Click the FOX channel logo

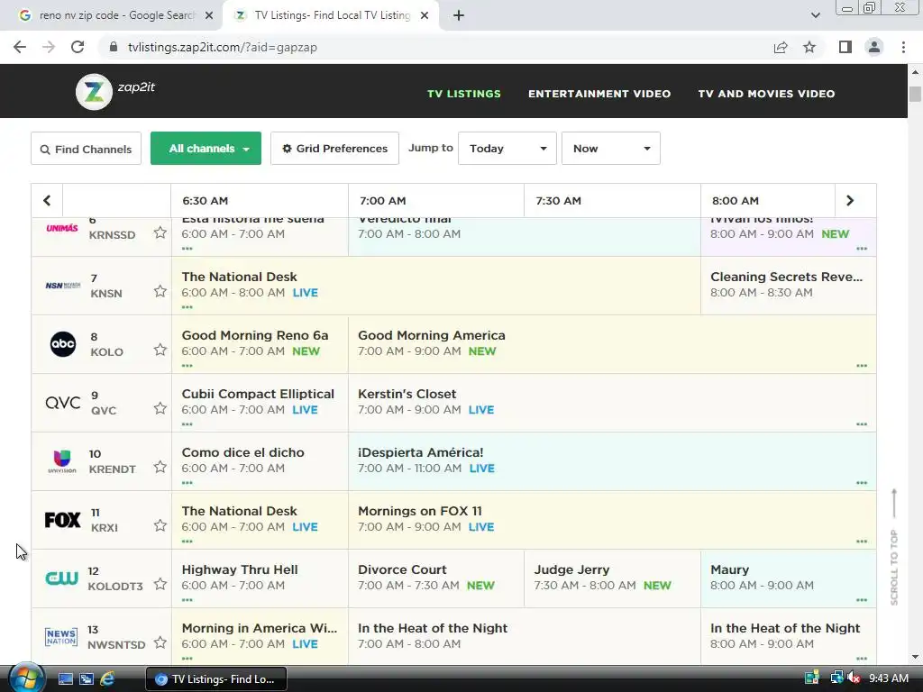tap(62, 520)
